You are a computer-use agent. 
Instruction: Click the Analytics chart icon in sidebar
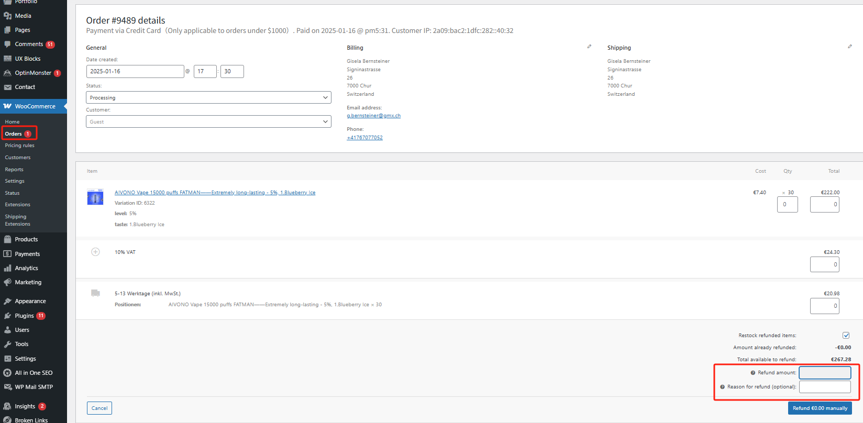7,268
